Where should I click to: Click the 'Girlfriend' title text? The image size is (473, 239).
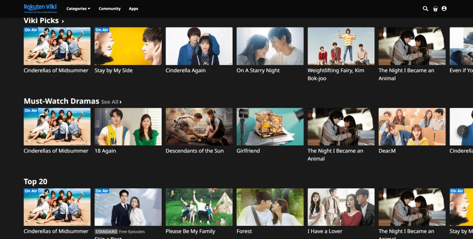tap(248, 151)
